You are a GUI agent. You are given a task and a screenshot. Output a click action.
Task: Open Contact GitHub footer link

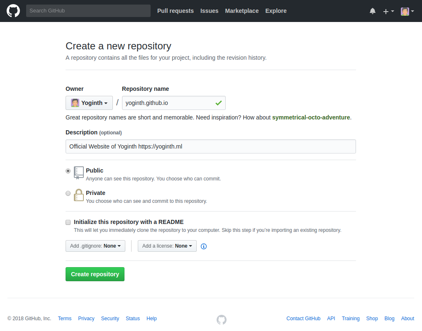click(303, 319)
